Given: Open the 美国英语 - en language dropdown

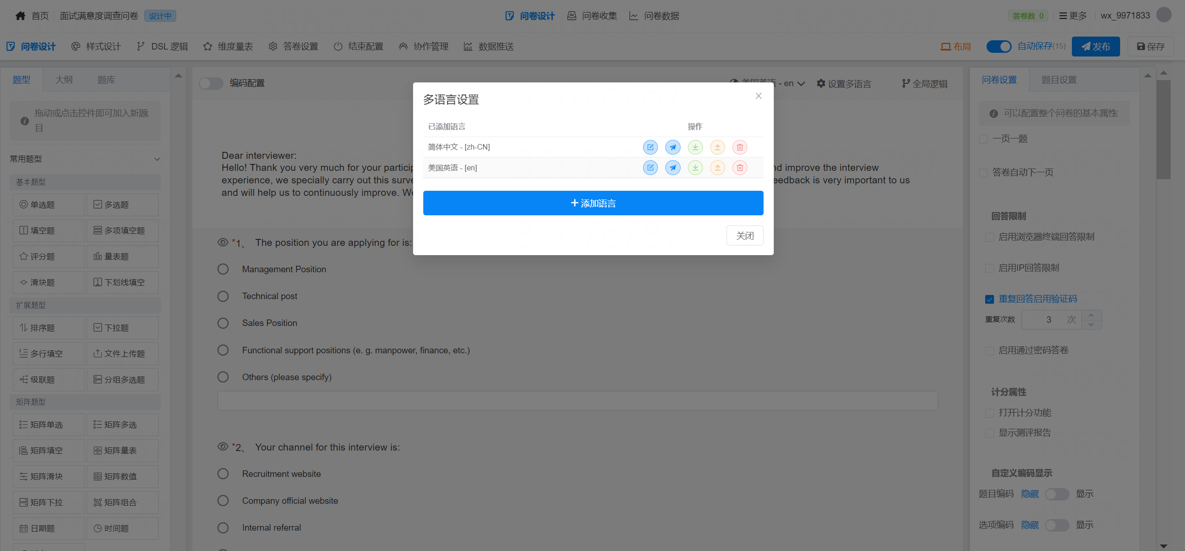Looking at the screenshot, I should point(767,83).
